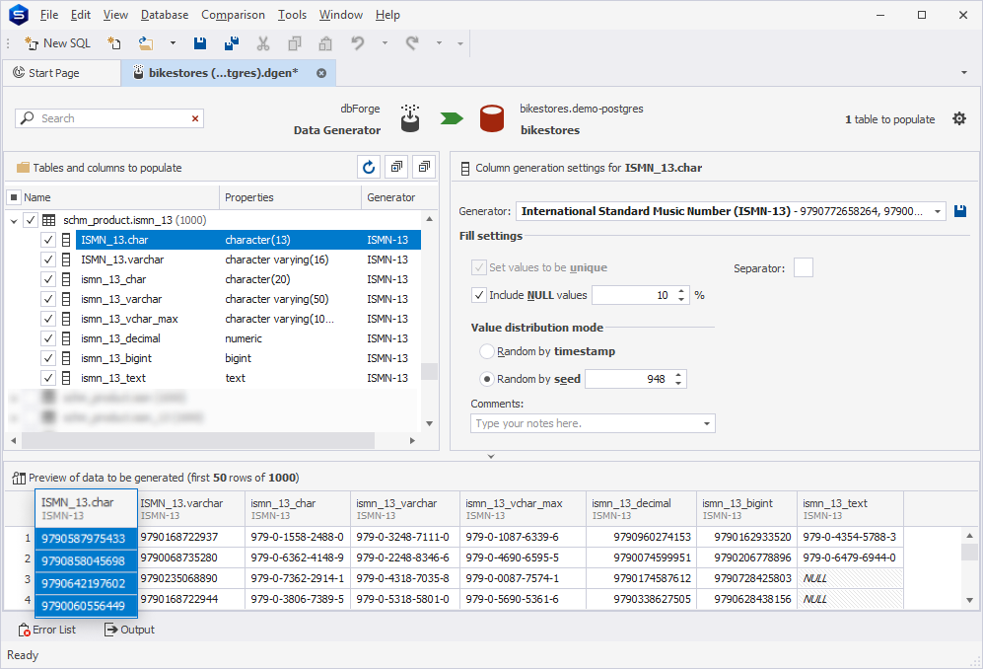Click the seed value stepper arrows
Screen dimensions: 983x669
(678, 379)
